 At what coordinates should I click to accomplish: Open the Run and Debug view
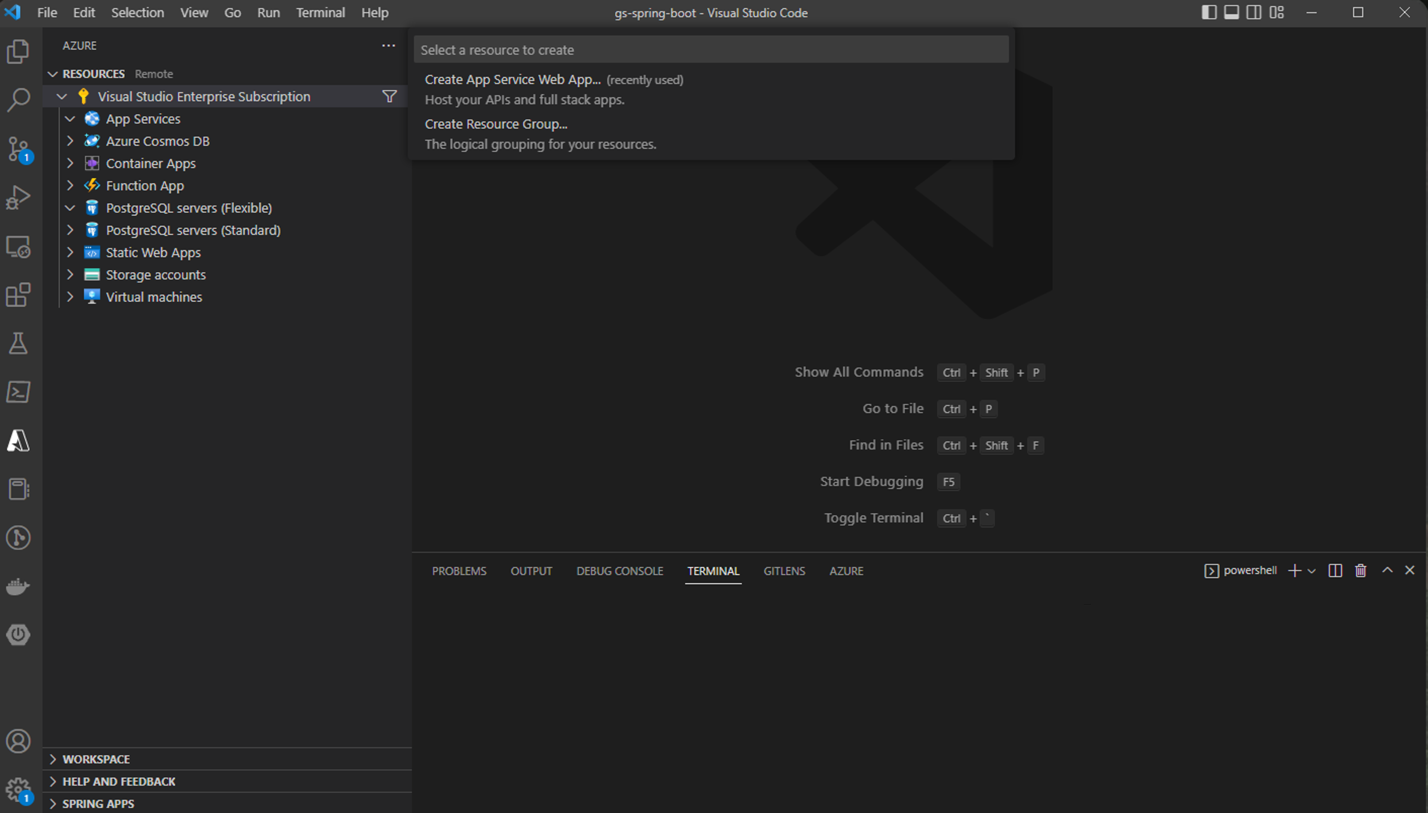pos(19,197)
